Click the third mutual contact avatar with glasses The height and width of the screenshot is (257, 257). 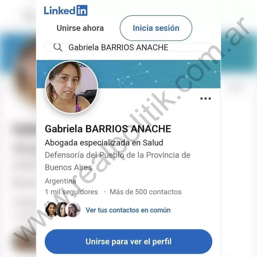point(73,209)
